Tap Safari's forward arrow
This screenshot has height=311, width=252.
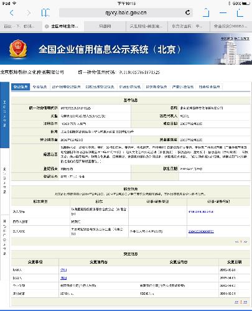(x=29, y=13)
